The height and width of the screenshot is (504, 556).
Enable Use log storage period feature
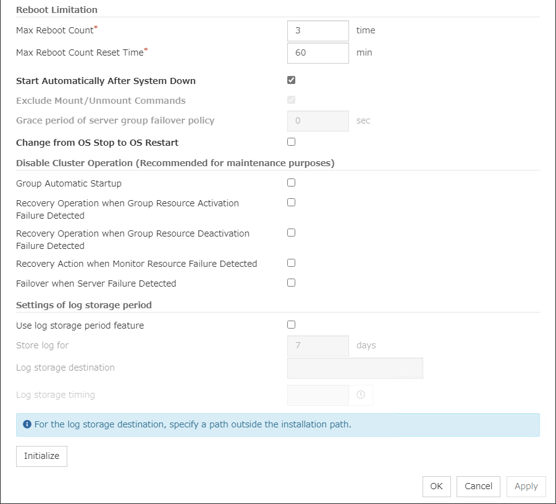(292, 325)
